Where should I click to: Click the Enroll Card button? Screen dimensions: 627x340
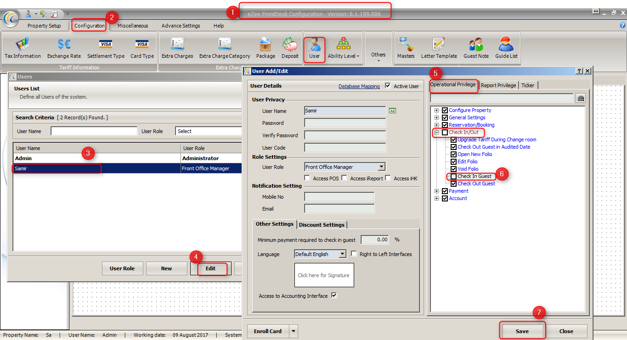point(268,331)
